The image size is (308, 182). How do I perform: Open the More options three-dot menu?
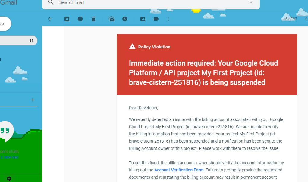pos(168,19)
